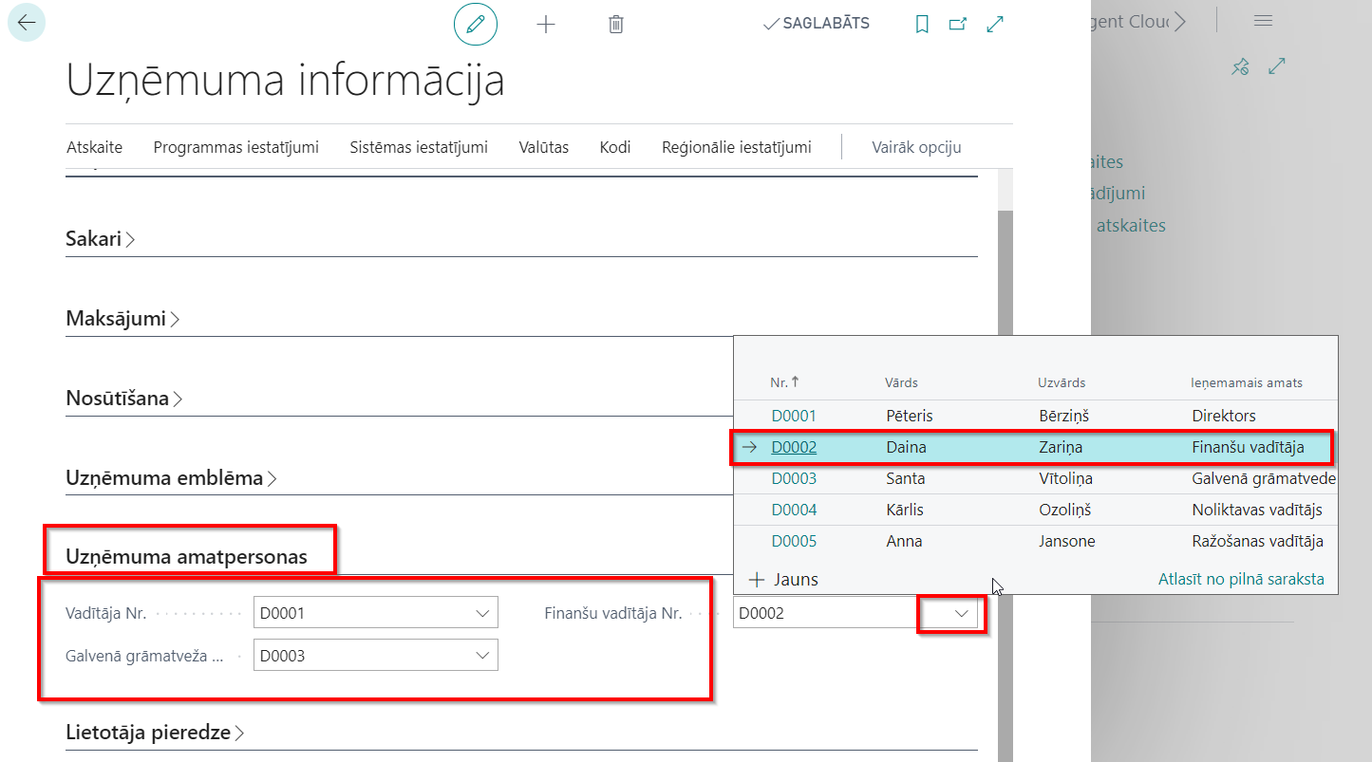This screenshot has width=1372, height=762.
Task: Click the bookmark icon
Action: click(x=921, y=25)
